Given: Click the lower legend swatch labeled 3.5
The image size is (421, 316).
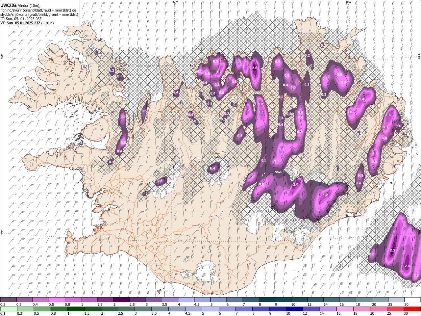Looking at the screenshot, I should 160,309.
